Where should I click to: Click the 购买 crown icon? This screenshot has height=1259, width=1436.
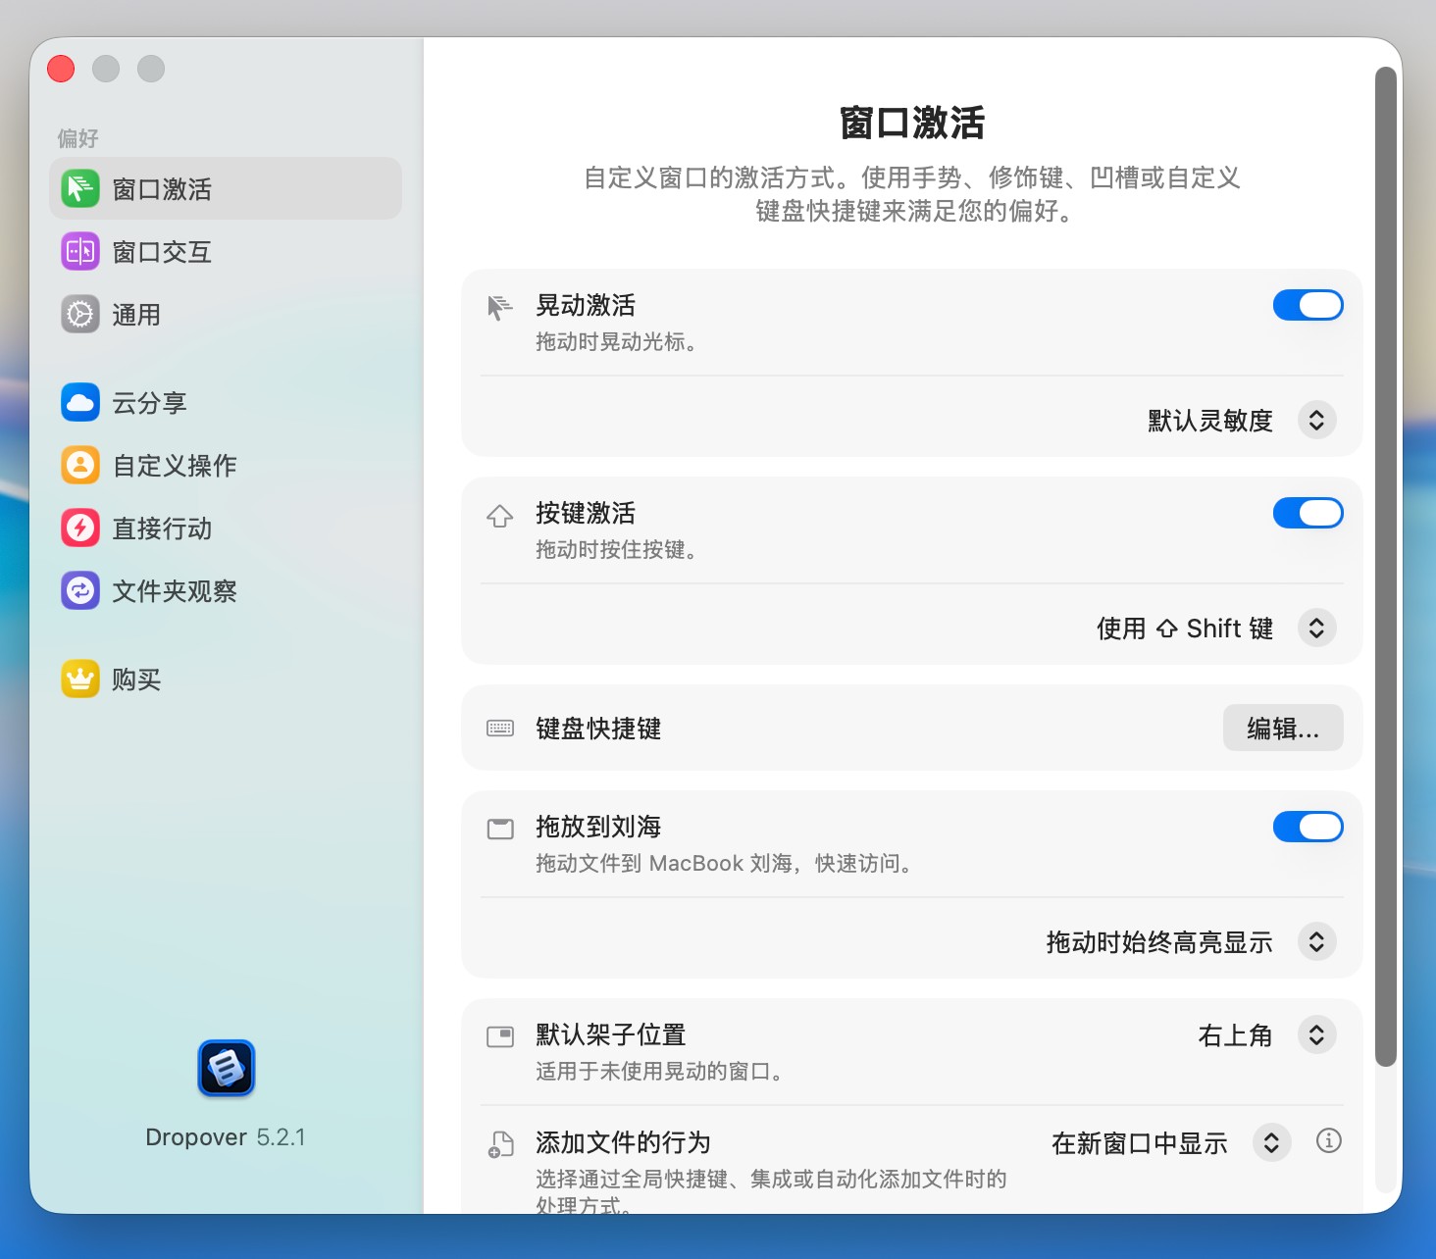click(80, 680)
